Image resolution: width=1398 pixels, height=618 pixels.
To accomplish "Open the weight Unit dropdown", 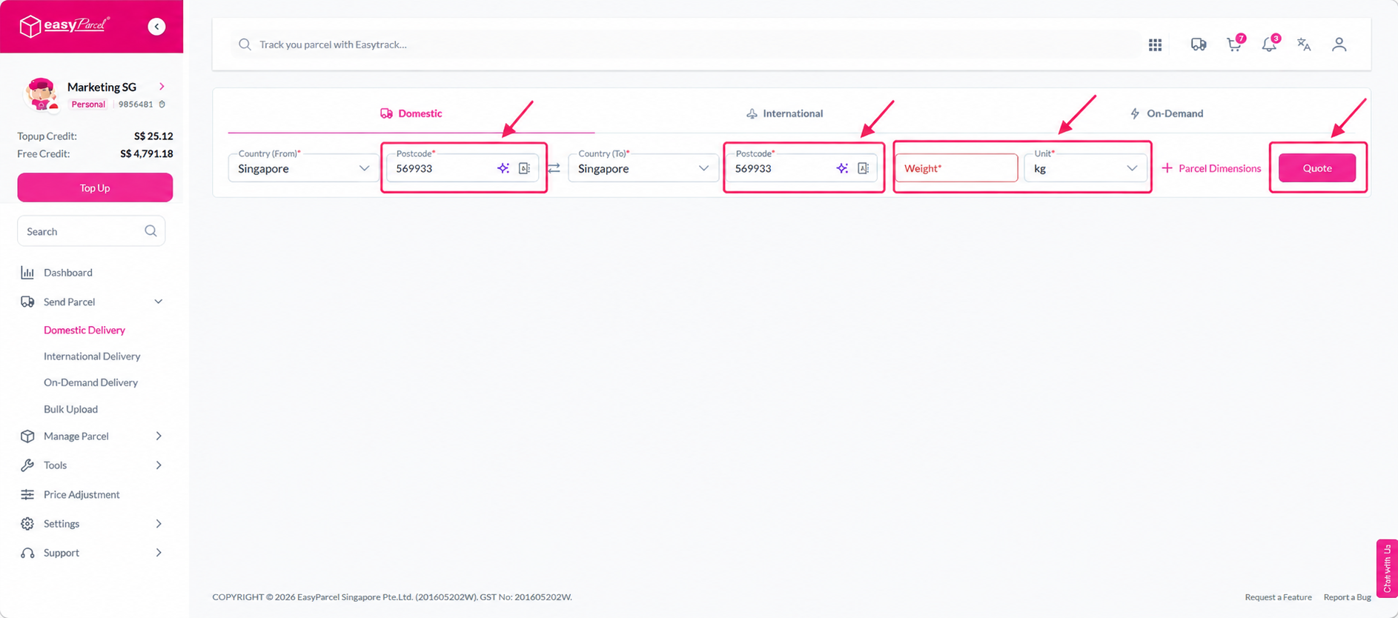I will pyautogui.click(x=1085, y=167).
